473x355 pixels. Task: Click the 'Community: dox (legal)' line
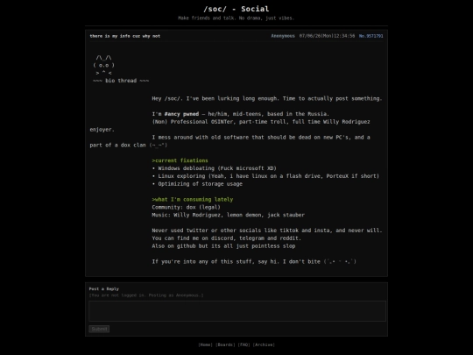coord(186,207)
